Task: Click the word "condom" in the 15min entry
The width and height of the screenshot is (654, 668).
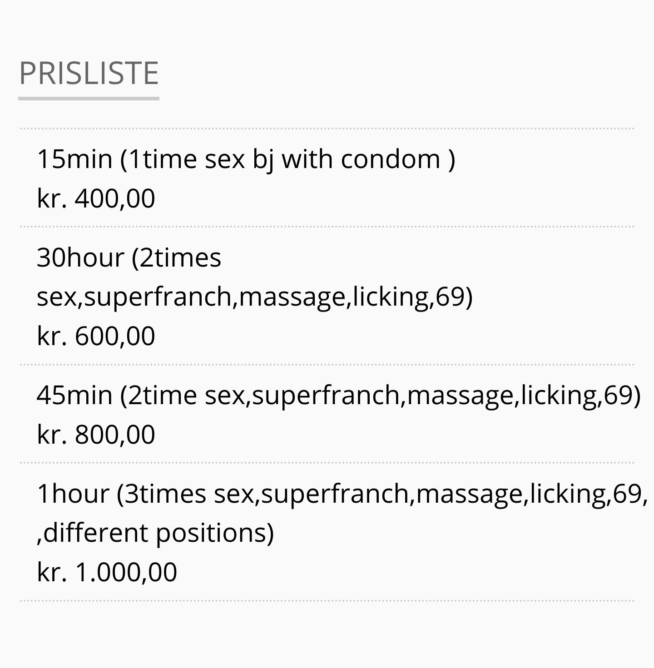Action: (x=391, y=159)
